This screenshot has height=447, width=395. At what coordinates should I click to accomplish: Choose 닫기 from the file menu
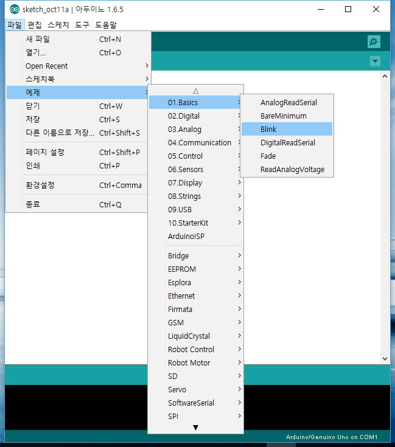[x=77, y=106]
